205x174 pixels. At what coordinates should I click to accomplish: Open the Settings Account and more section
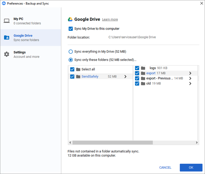[31, 54]
